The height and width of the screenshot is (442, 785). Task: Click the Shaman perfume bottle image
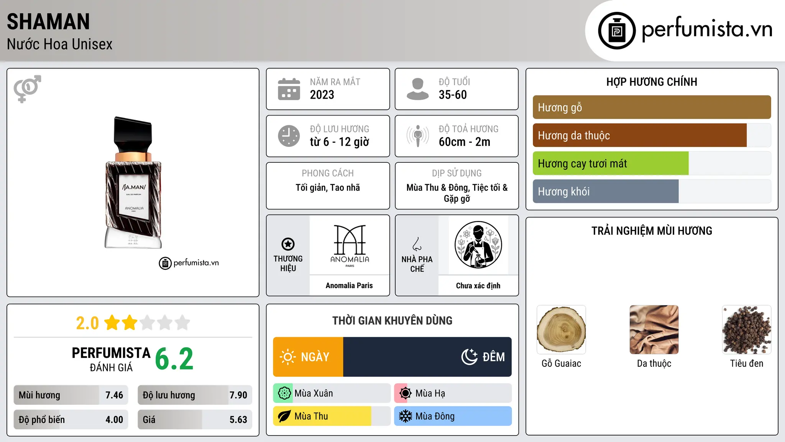coord(133,183)
